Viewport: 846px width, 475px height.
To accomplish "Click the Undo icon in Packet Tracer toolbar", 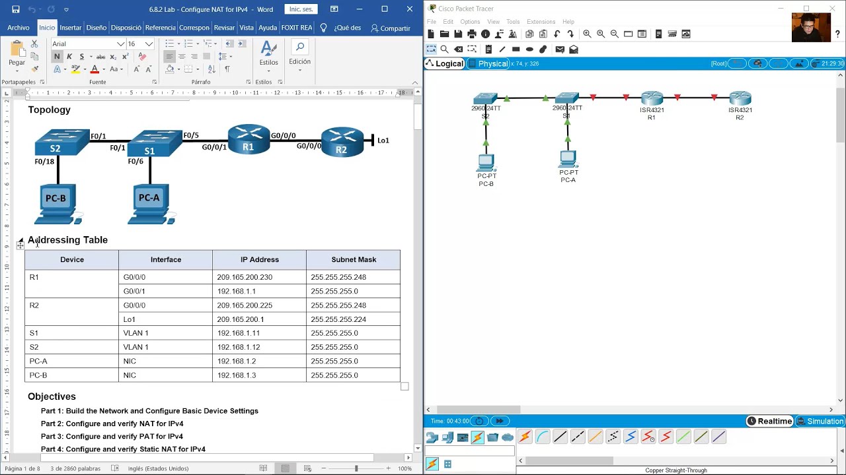I will coord(557,34).
